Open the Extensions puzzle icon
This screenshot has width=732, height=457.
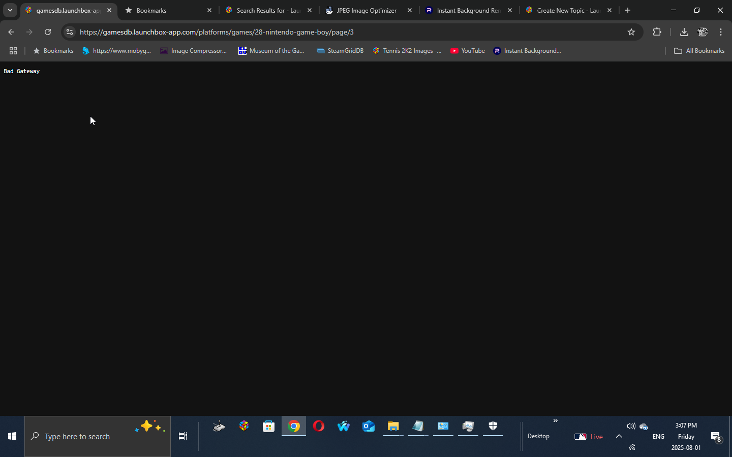point(657,32)
